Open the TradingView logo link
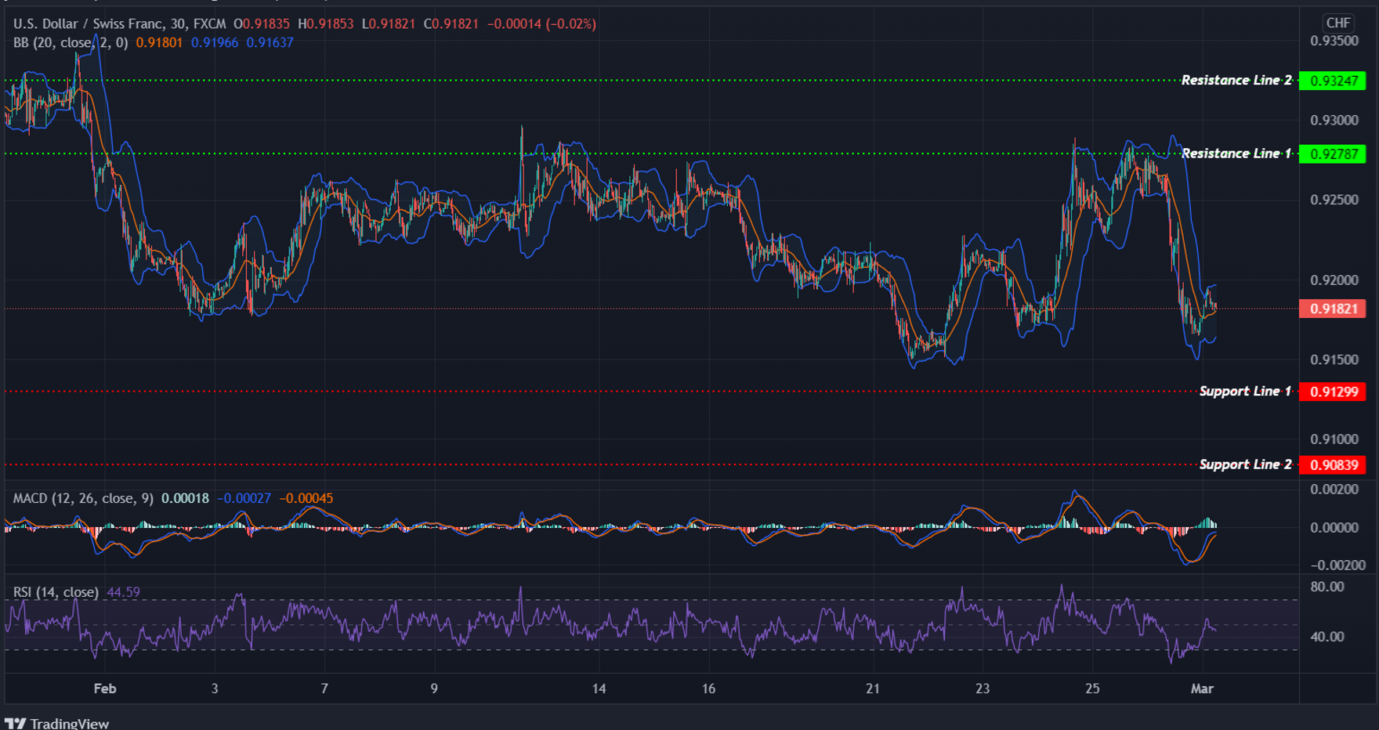This screenshot has width=1379, height=730. [59, 723]
